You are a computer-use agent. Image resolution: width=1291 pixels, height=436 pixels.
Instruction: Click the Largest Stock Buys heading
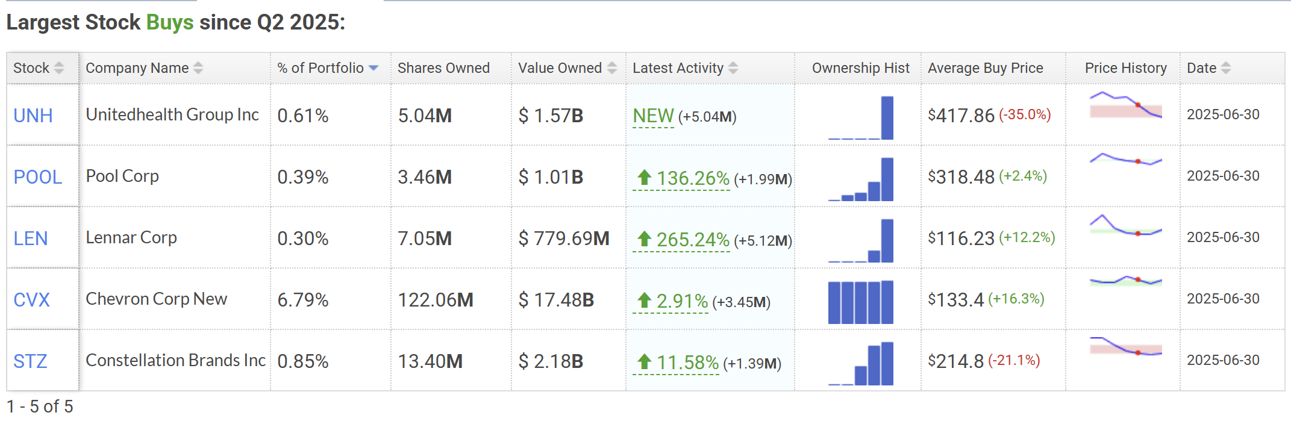tap(176, 22)
